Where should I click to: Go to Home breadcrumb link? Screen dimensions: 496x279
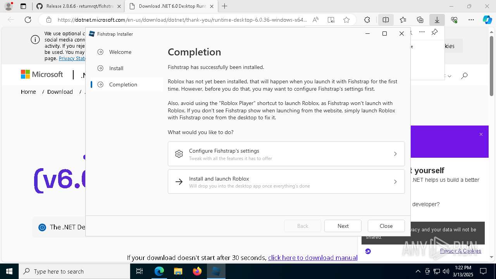pos(28,92)
